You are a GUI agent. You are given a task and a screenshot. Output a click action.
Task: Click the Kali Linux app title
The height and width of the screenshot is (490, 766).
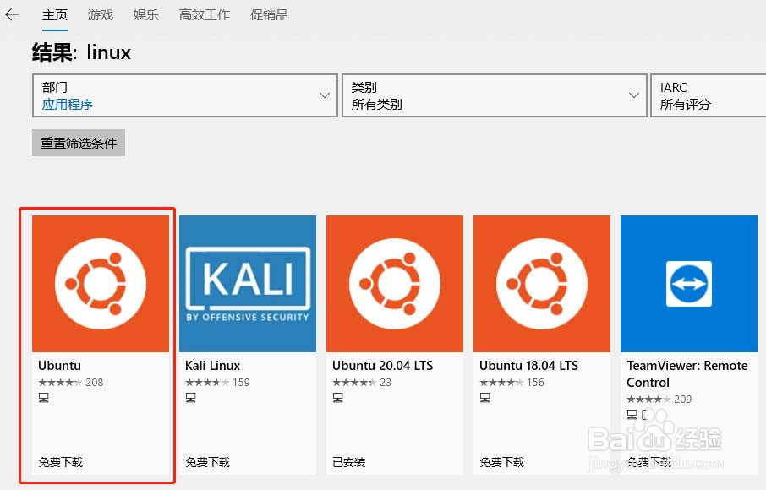[212, 366]
